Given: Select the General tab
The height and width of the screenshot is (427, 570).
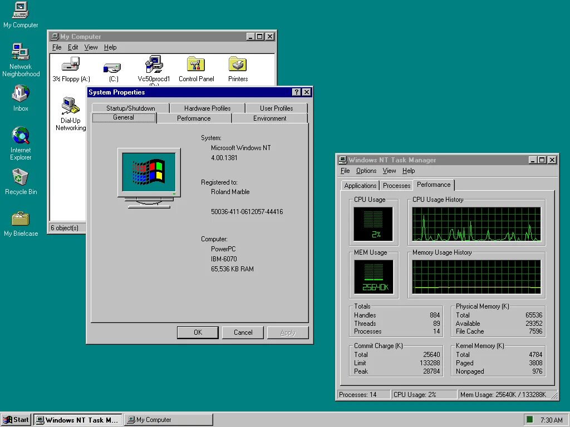Looking at the screenshot, I should 124,118.
